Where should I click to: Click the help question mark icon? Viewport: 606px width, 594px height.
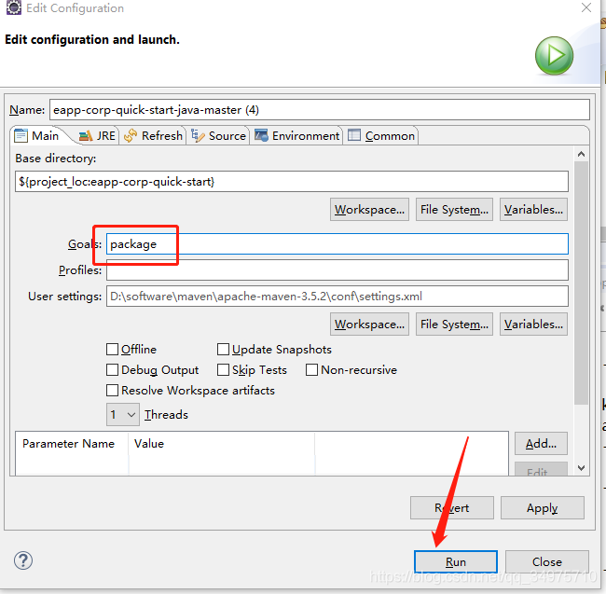(23, 560)
